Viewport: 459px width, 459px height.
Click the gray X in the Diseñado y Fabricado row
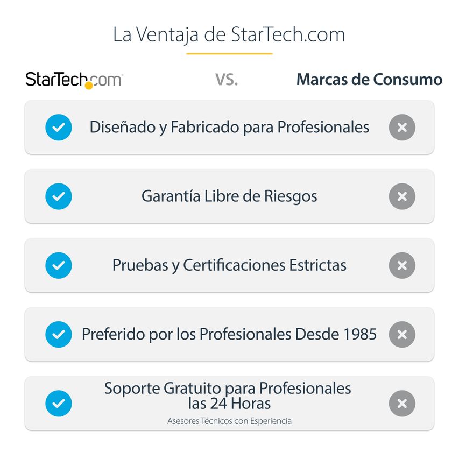(402, 128)
